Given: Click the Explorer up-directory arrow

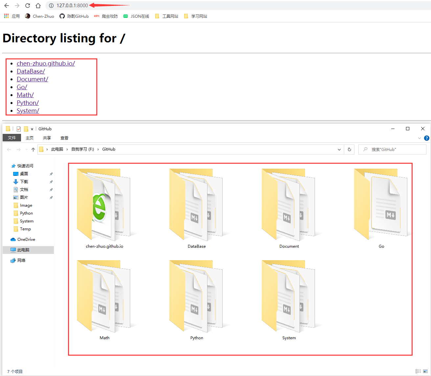Looking at the screenshot, I should pyautogui.click(x=33, y=150).
